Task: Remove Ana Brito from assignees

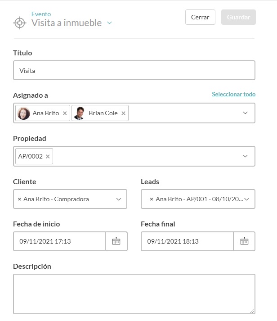Action: (65, 113)
